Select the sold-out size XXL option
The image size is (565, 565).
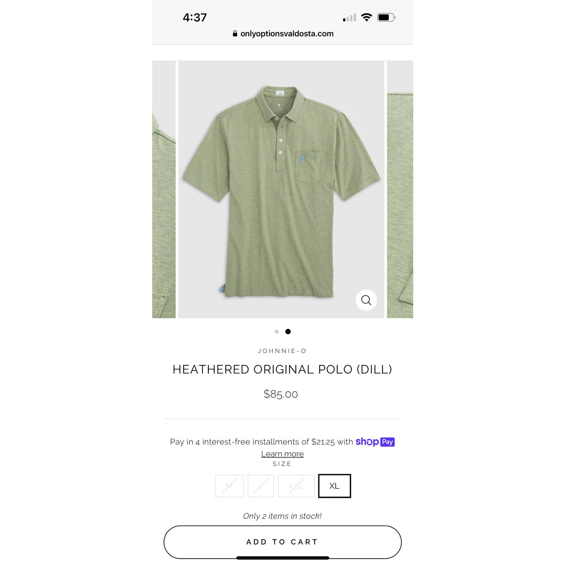(x=296, y=486)
